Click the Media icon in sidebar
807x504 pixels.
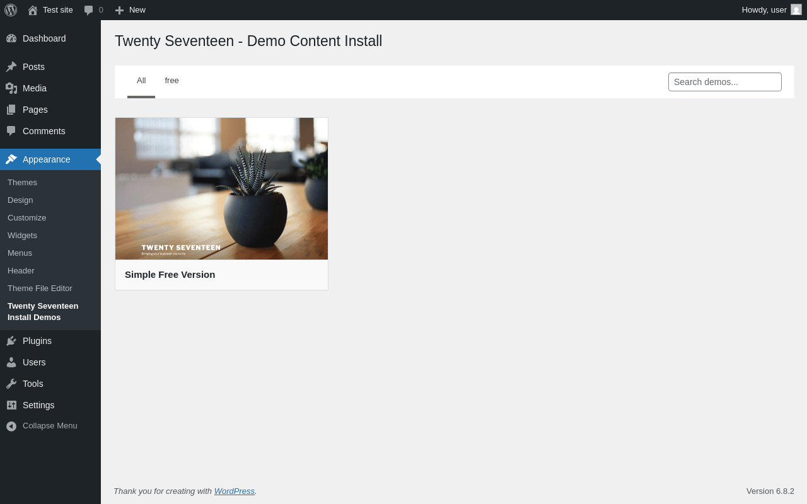[x=11, y=88]
